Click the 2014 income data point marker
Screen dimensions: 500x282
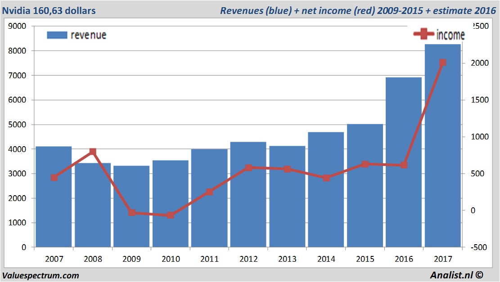coord(326,178)
